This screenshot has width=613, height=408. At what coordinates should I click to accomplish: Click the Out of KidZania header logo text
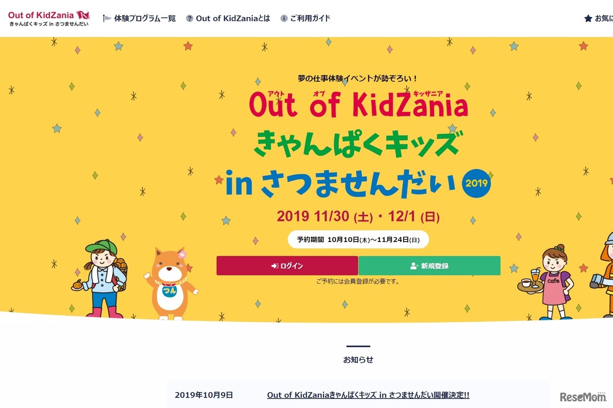point(42,14)
